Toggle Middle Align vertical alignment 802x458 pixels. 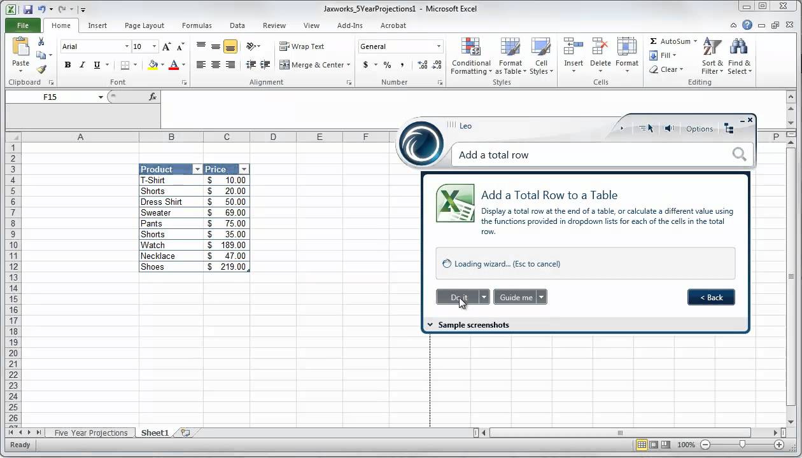point(216,46)
